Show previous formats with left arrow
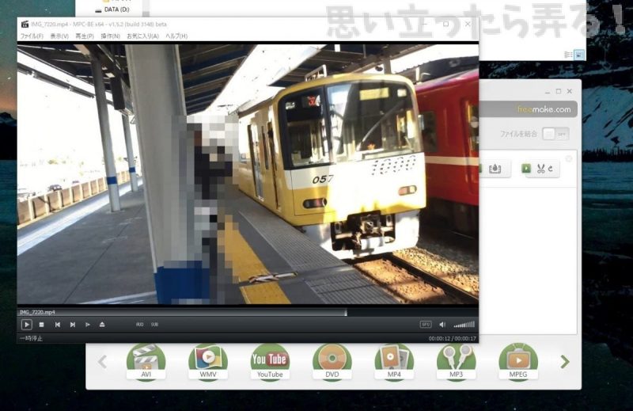The height and width of the screenshot is (411, 633). click(103, 362)
